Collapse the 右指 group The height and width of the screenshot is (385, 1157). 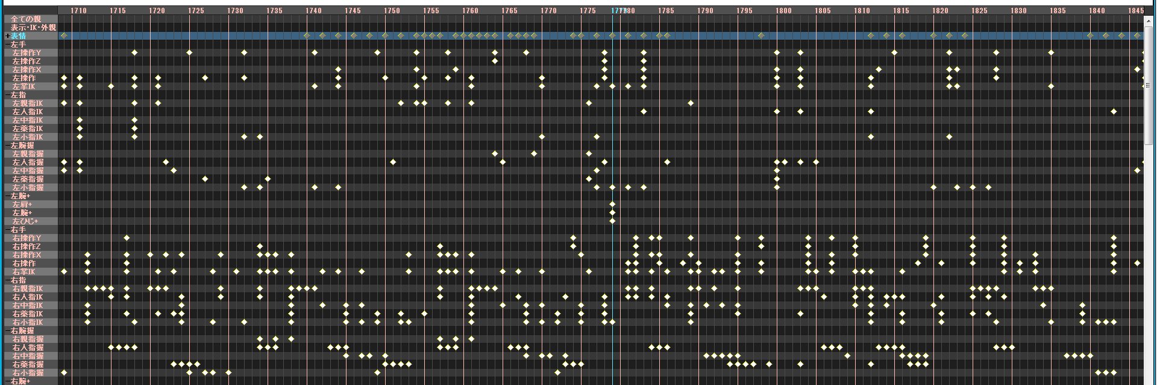coord(7,280)
